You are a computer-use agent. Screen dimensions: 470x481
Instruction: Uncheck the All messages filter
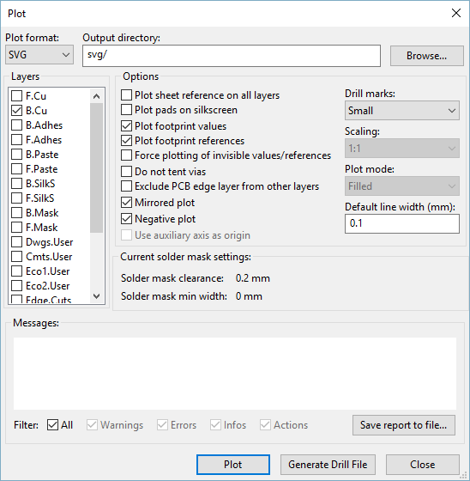click(x=52, y=425)
